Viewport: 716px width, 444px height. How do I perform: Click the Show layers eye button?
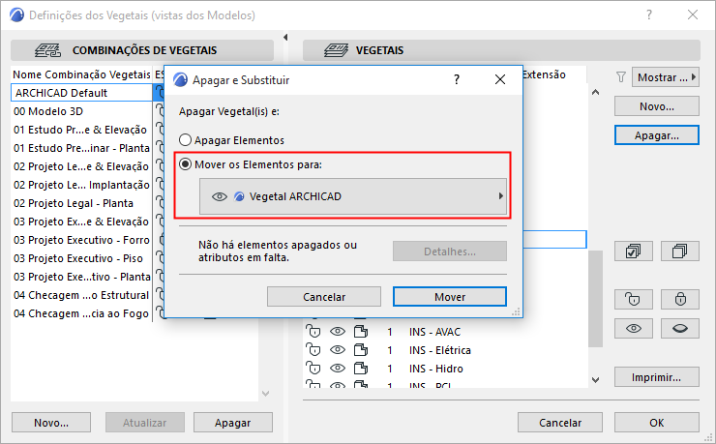point(634,329)
